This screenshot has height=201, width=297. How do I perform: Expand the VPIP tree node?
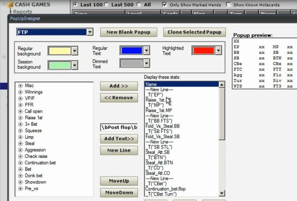tap(20, 98)
